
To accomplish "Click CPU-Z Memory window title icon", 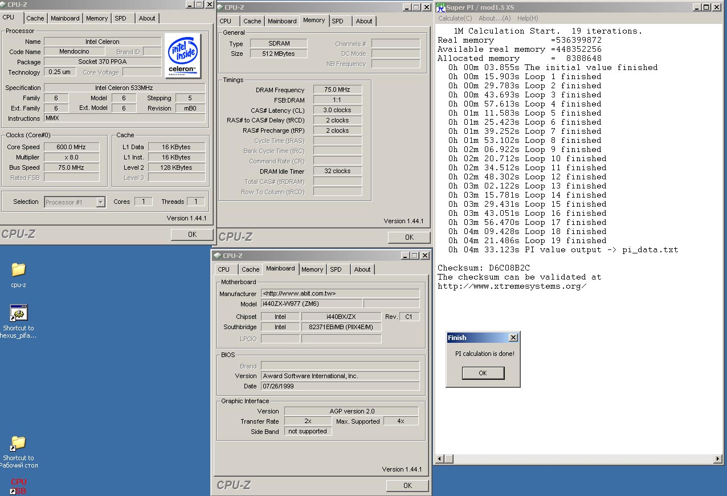I will pyautogui.click(x=219, y=7).
